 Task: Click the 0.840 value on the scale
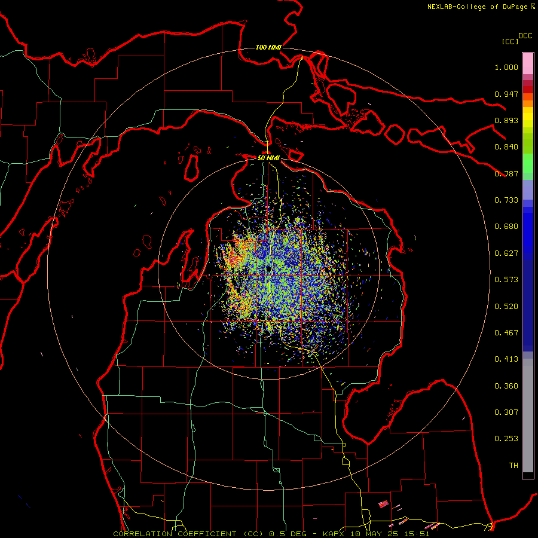[506, 147]
